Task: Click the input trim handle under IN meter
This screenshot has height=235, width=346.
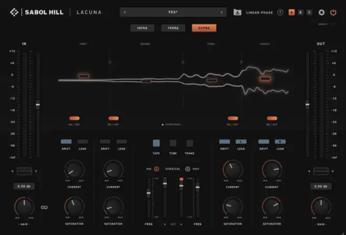Action: [x=24, y=171]
